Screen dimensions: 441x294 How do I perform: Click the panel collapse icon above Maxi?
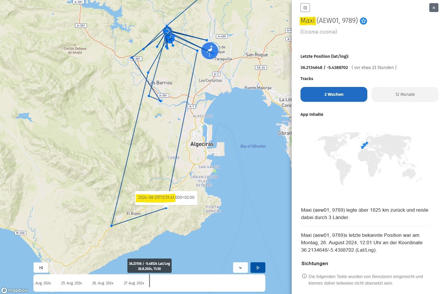click(305, 8)
